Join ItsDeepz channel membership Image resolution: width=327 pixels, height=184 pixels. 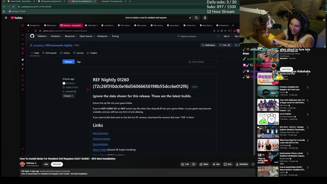(46, 164)
